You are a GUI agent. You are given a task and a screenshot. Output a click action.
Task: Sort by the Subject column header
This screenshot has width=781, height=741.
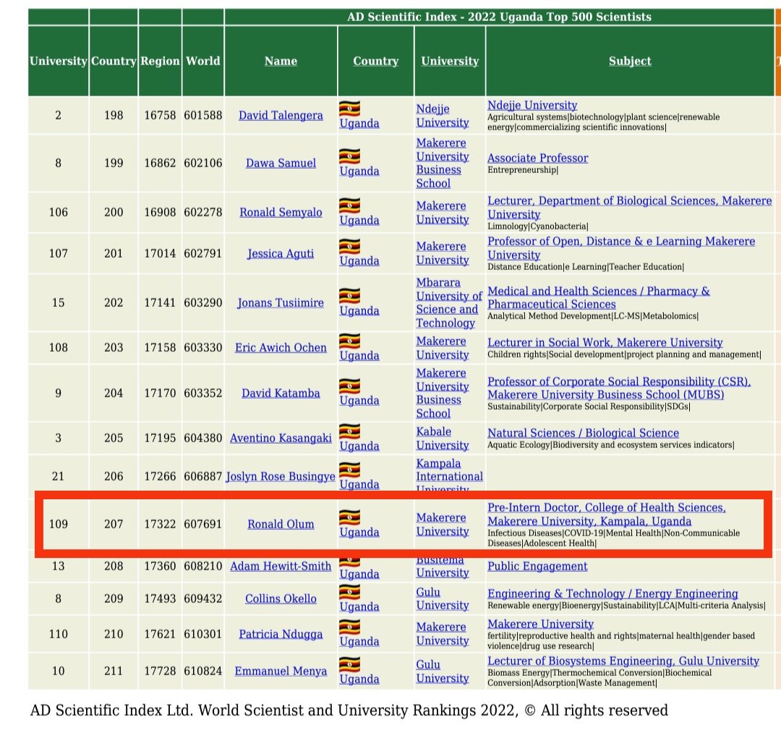(630, 61)
